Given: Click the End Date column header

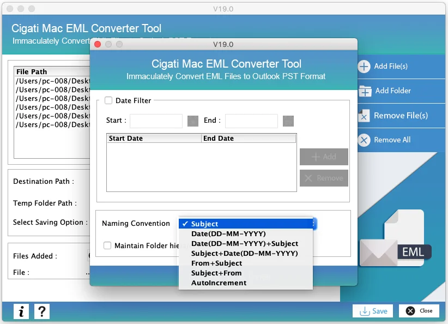Looking at the screenshot, I should [249, 139].
